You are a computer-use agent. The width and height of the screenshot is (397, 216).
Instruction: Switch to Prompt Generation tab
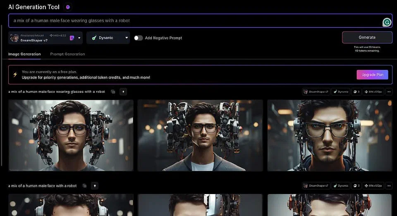[x=67, y=54]
